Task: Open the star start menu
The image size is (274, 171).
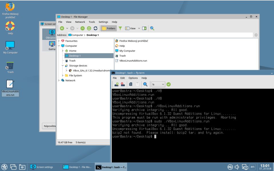Action: click(4, 167)
